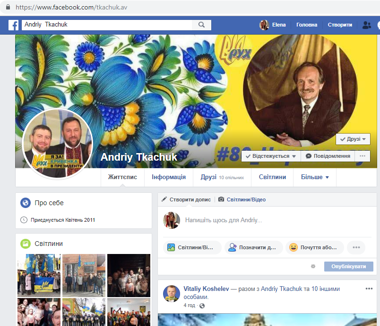Click the Позначити д... tag button
Viewport: 380px width, 326px height.
coord(253,247)
